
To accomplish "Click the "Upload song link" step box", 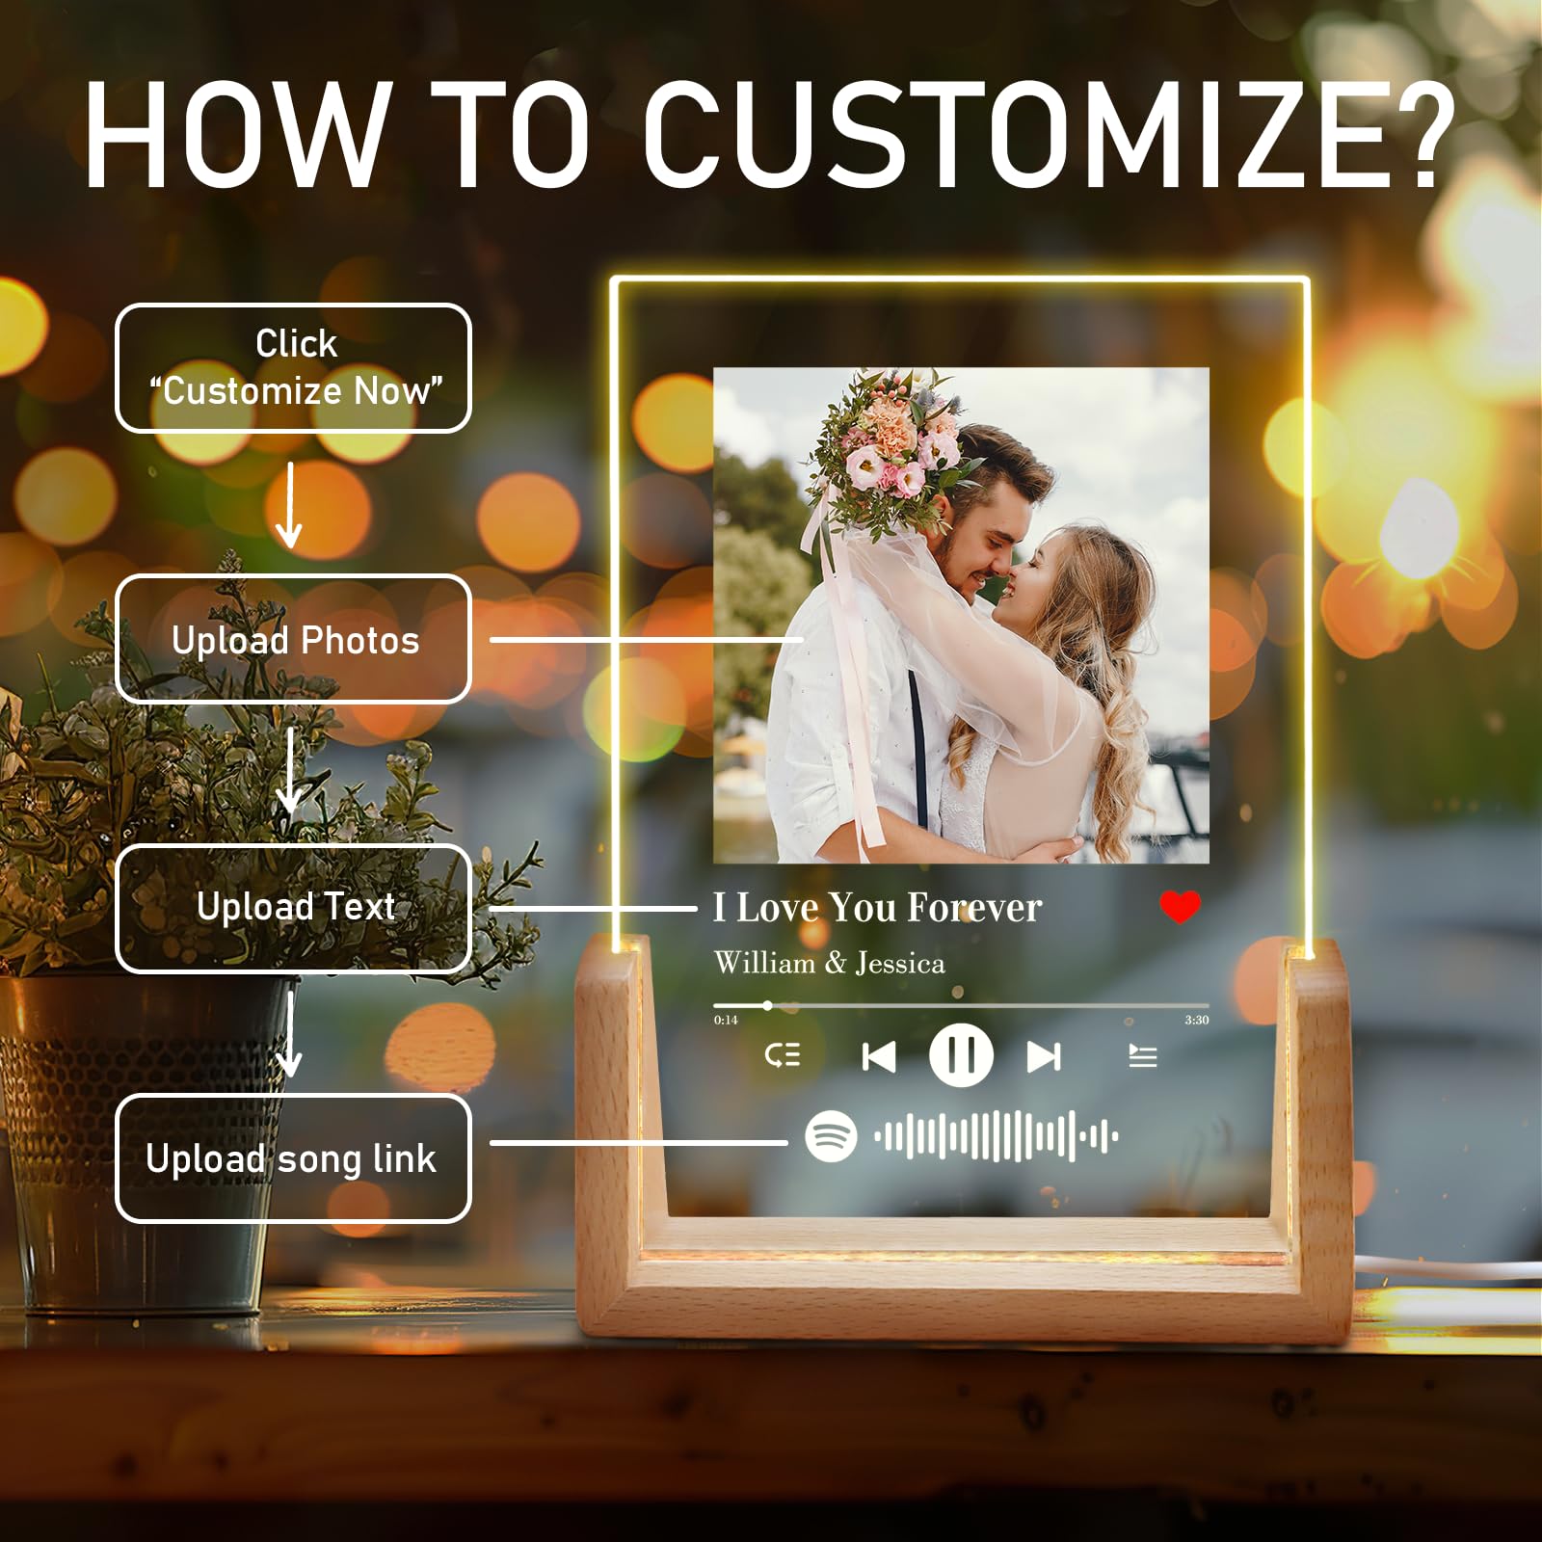I will (293, 1158).
